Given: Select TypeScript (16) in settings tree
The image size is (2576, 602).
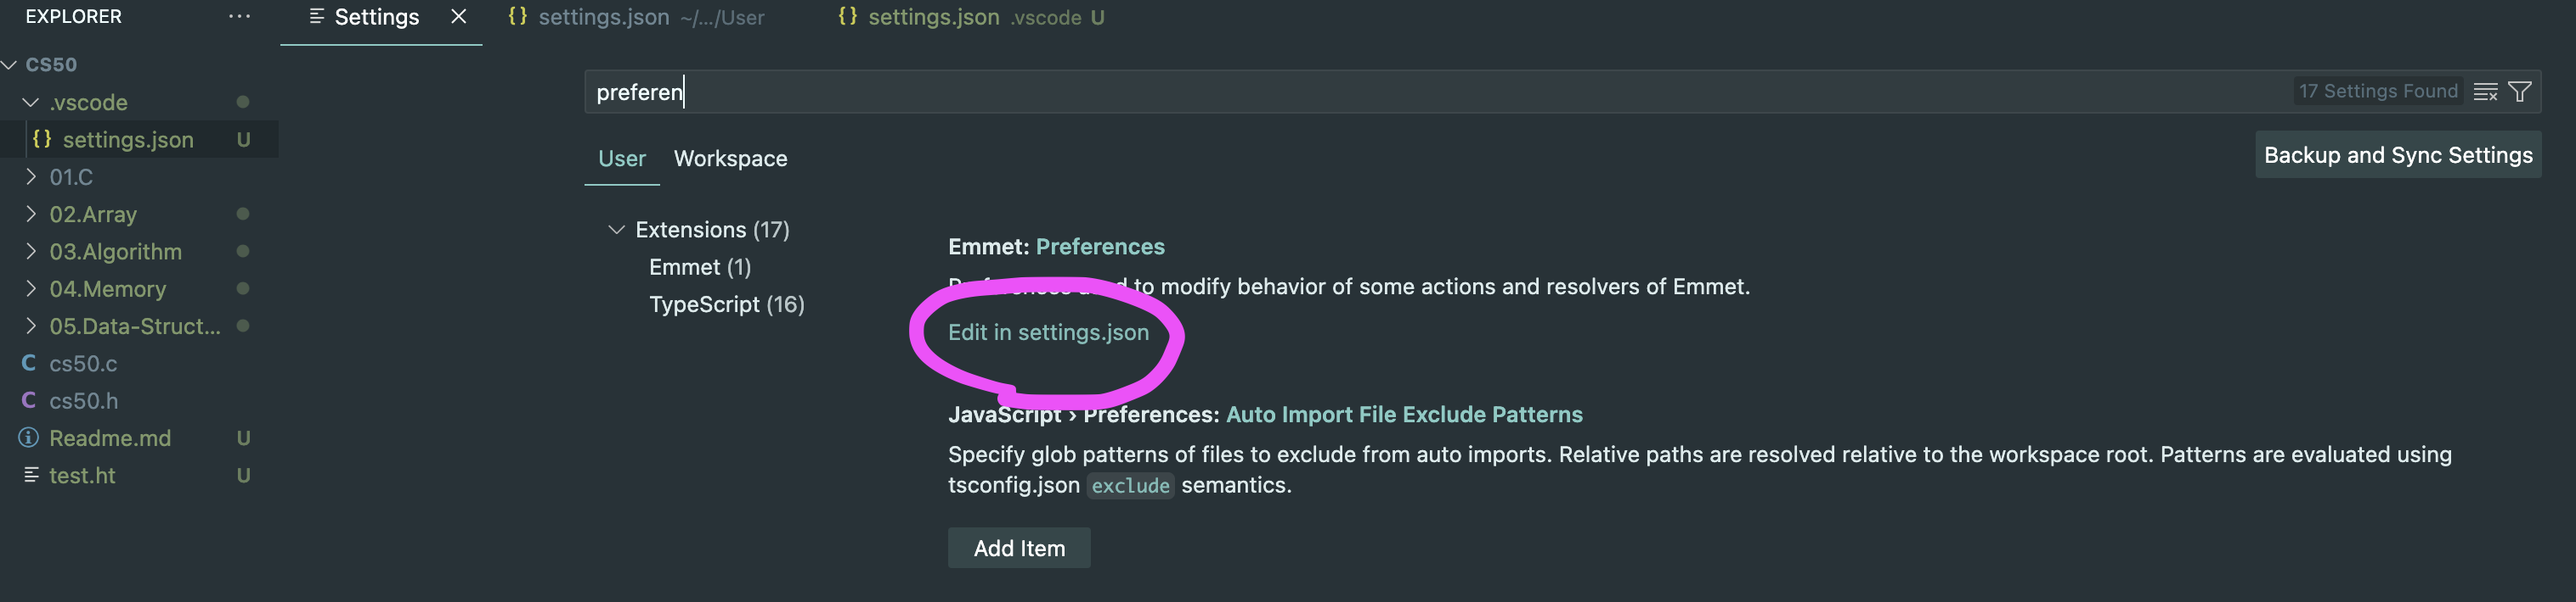Looking at the screenshot, I should 726,304.
